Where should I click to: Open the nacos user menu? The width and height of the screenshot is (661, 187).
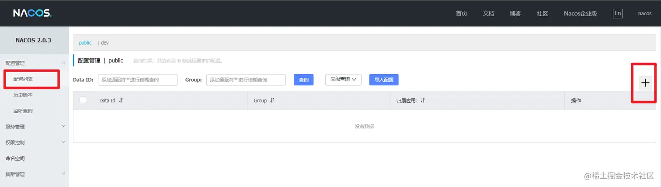[x=645, y=14]
